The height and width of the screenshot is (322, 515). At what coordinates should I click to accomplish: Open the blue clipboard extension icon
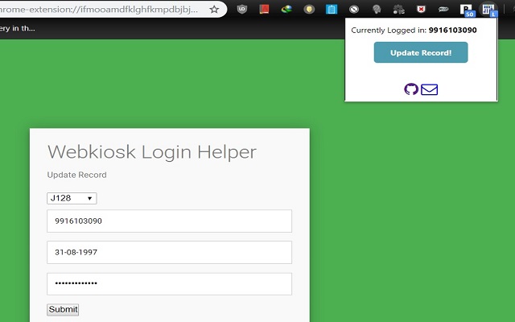click(x=332, y=9)
